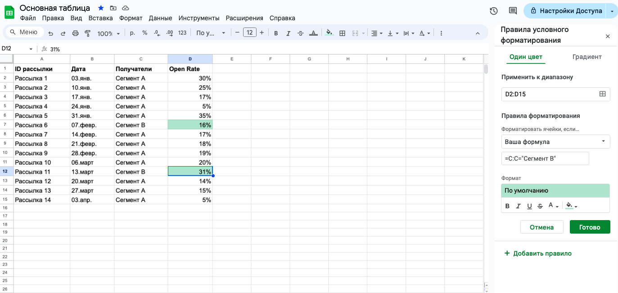Click the select data range grid icon
Image resolution: width=618 pixels, height=293 pixels.
point(602,94)
